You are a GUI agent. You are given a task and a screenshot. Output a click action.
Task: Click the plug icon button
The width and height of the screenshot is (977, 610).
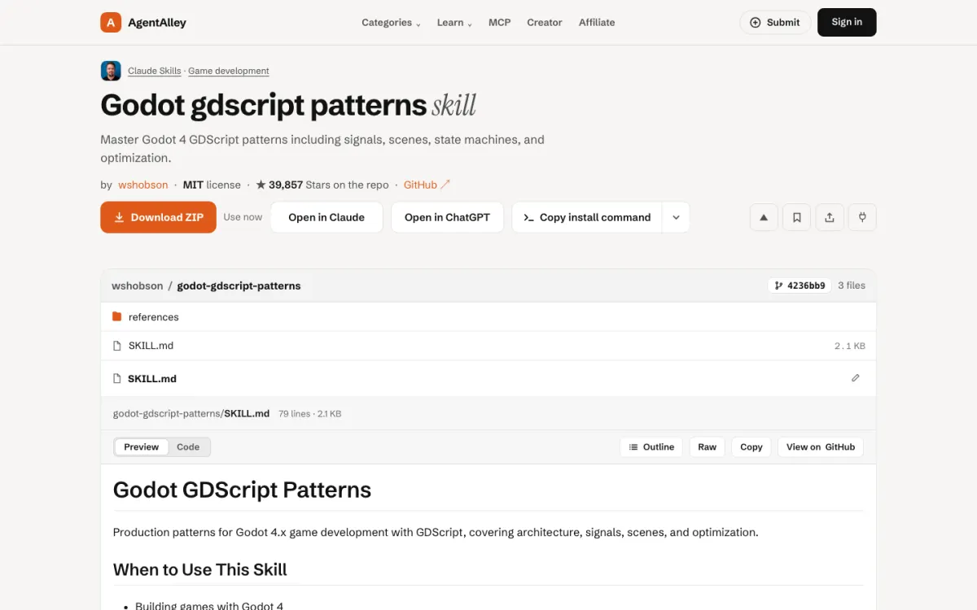point(862,217)
